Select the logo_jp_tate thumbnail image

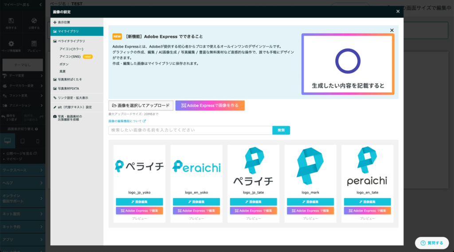[x=253, y=167]
